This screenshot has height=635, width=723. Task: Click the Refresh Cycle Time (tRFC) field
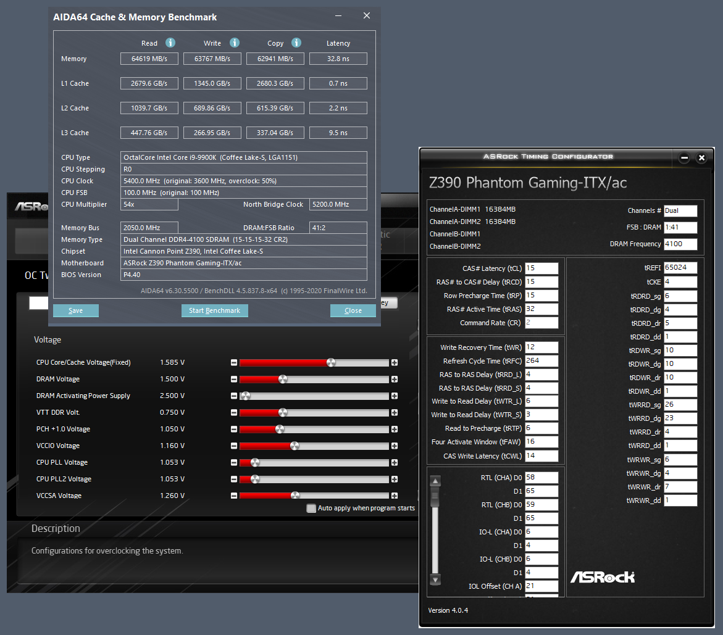[x=542, y=361]
